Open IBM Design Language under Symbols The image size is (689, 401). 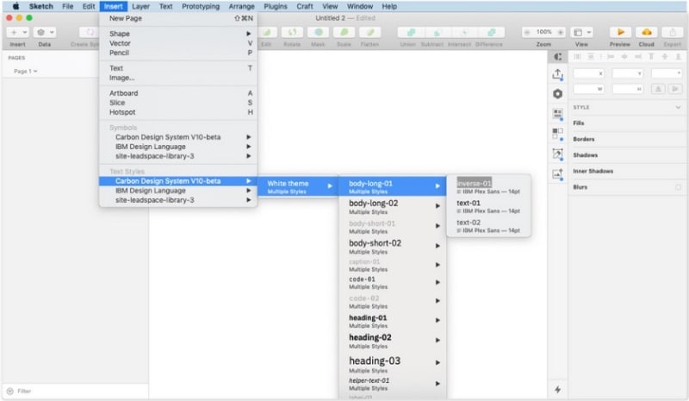[x=178, y=147]
